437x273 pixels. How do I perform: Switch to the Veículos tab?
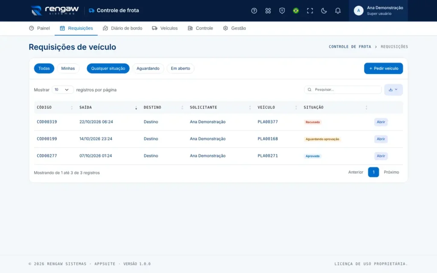click(x=165, y=28)
